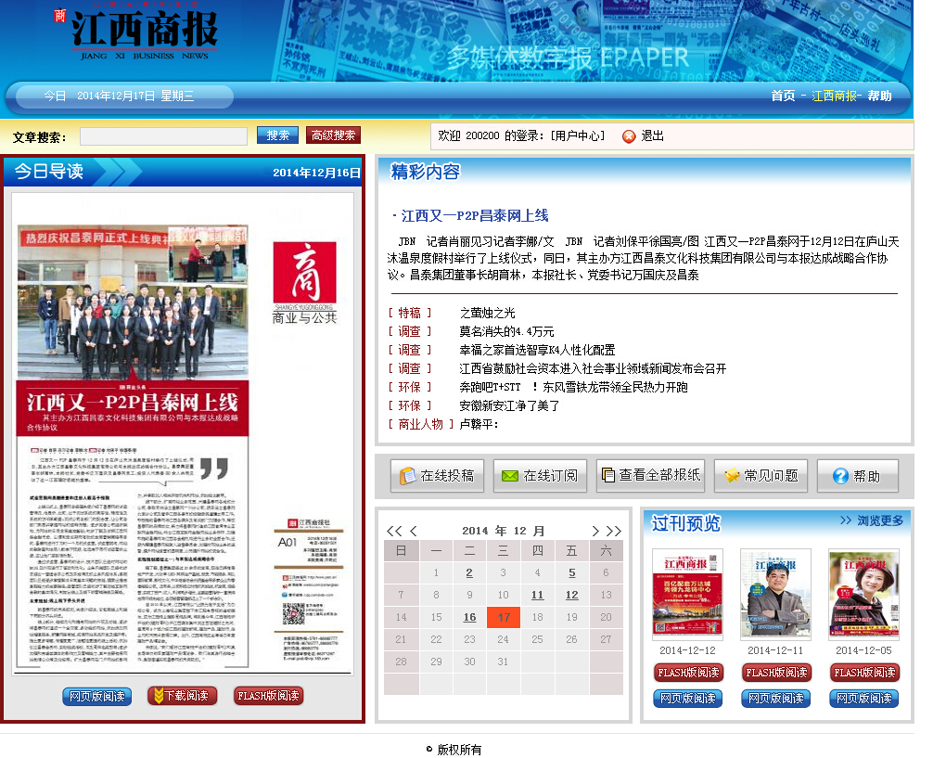Screen dimensions: 946x758
Task: Select December 5 in the calendar
Action: pos(572,573)
